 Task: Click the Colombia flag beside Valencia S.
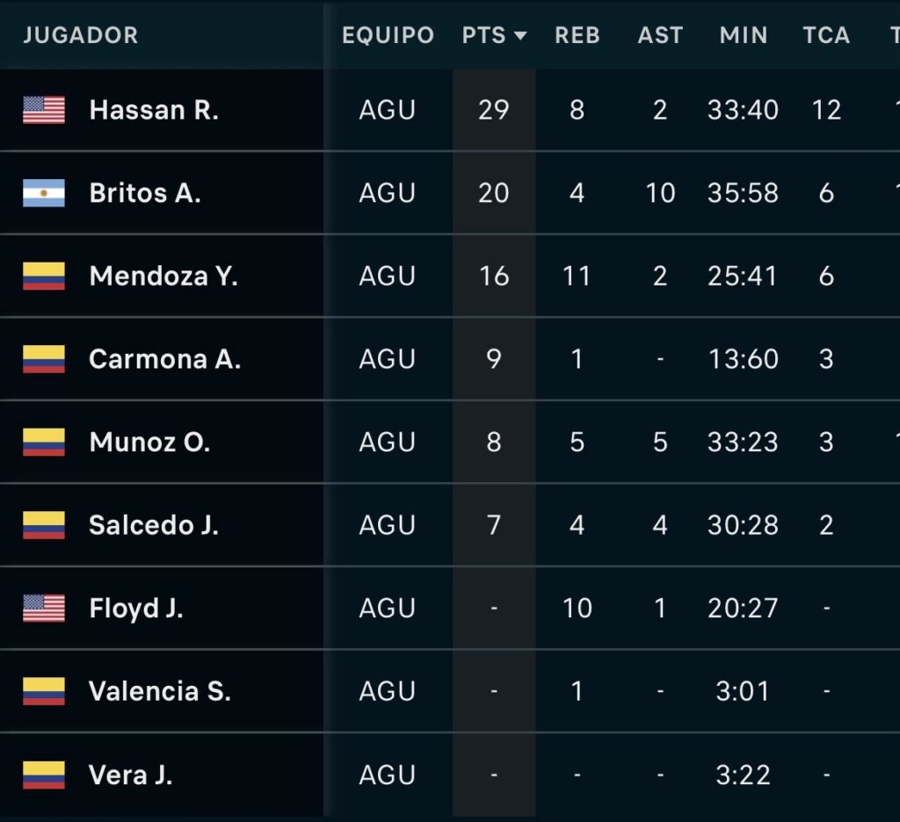click(x=44, y=691)
